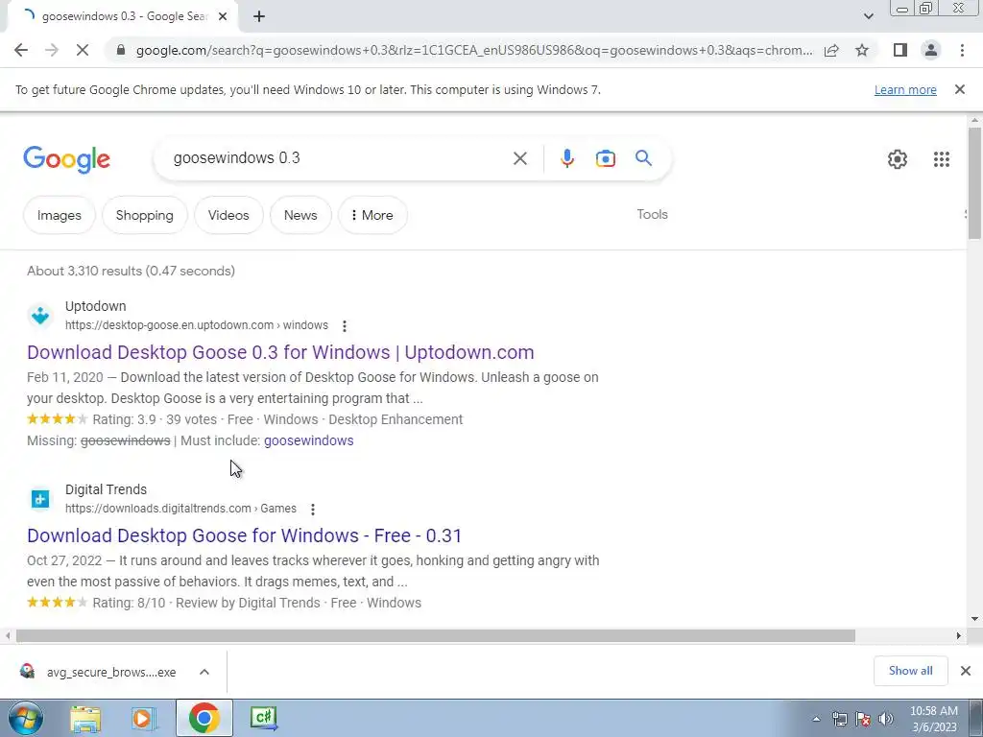Open Chrome three-dot menu
The width and height of the screenshot is (983, 737).
tap(962, 50)
